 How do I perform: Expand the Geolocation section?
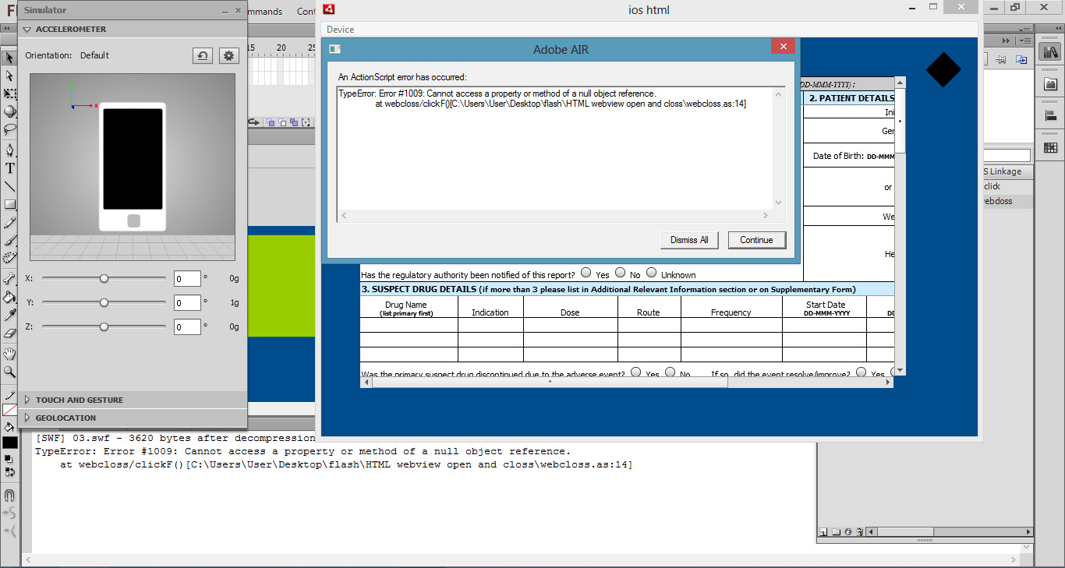[x=27, y=418]
